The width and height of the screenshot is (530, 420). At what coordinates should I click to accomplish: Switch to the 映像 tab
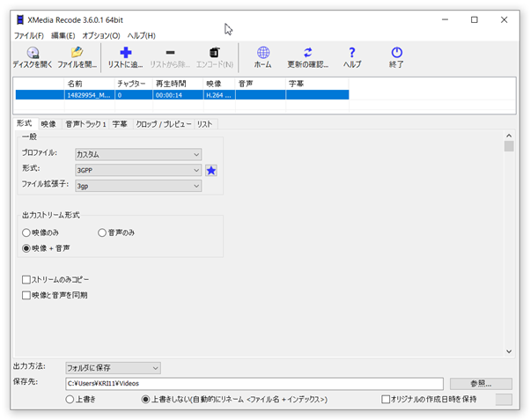[48, 124]
